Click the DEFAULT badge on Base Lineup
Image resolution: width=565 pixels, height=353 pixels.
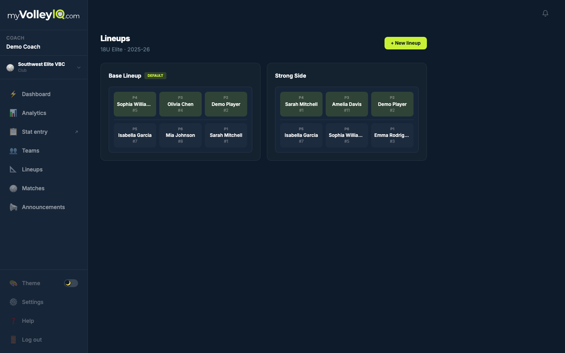pyautogui.click(x=155, y=76)
